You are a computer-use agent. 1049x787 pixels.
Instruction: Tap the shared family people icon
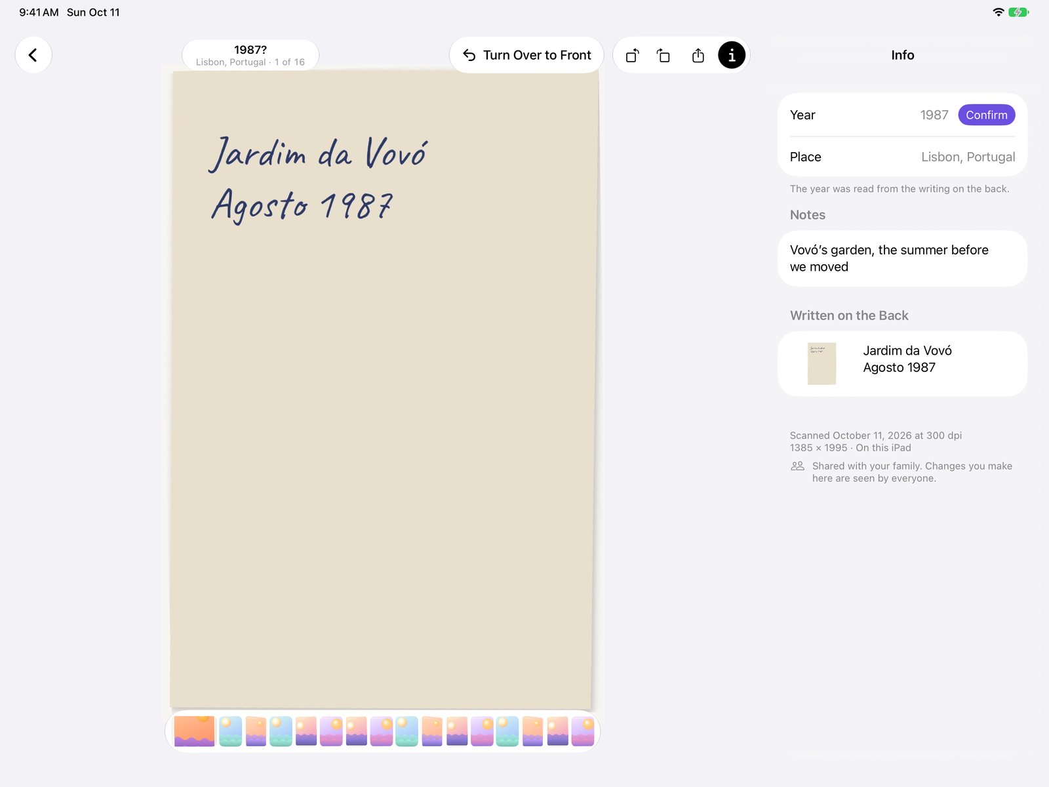click(797, 466)
